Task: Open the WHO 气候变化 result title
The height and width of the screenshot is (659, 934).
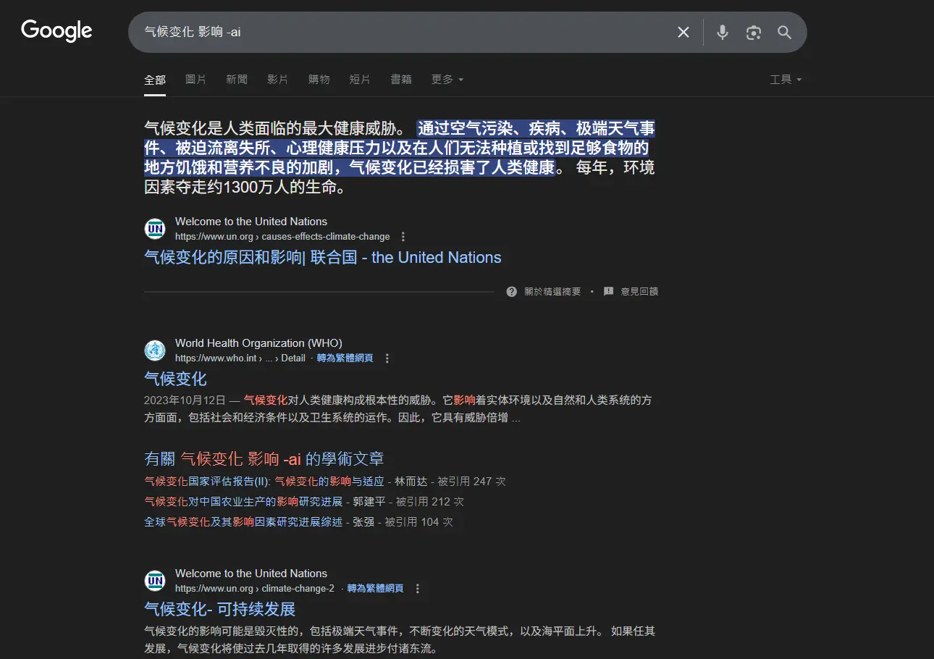Action: click(x=175, y=379)
